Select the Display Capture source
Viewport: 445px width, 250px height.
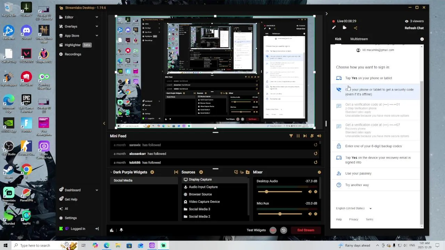point(215,180)
